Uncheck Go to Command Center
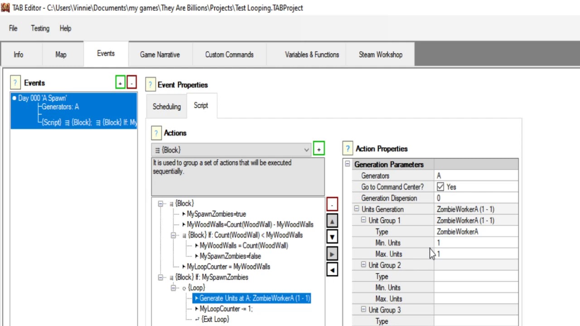The image size is (580, 326). point(440,187)
